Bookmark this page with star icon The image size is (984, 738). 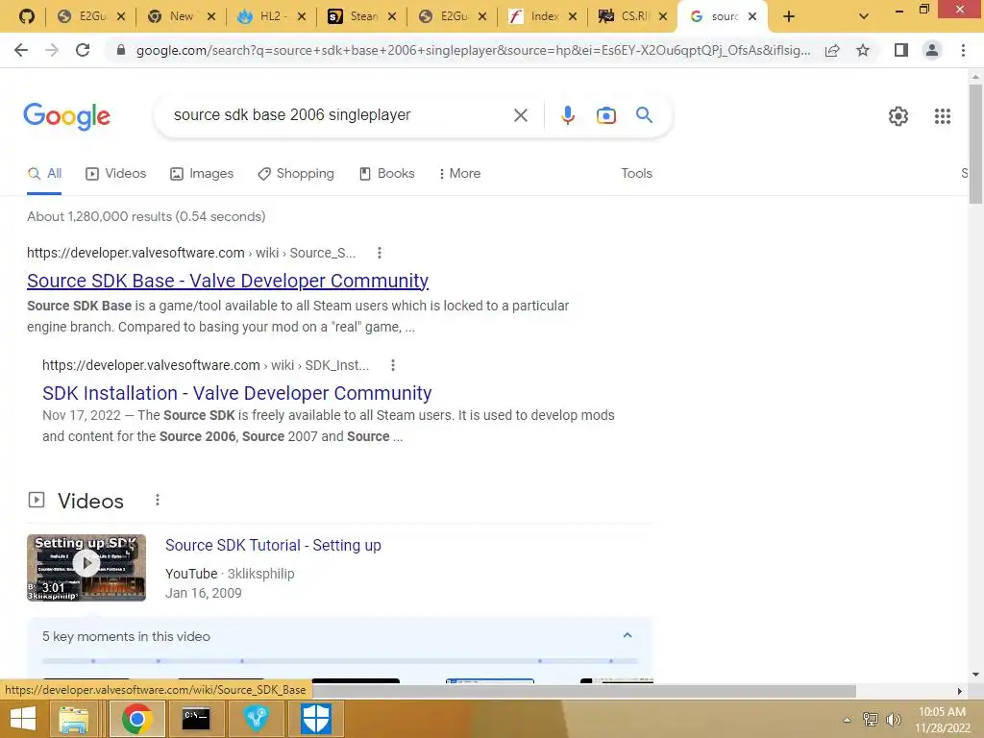863,50
